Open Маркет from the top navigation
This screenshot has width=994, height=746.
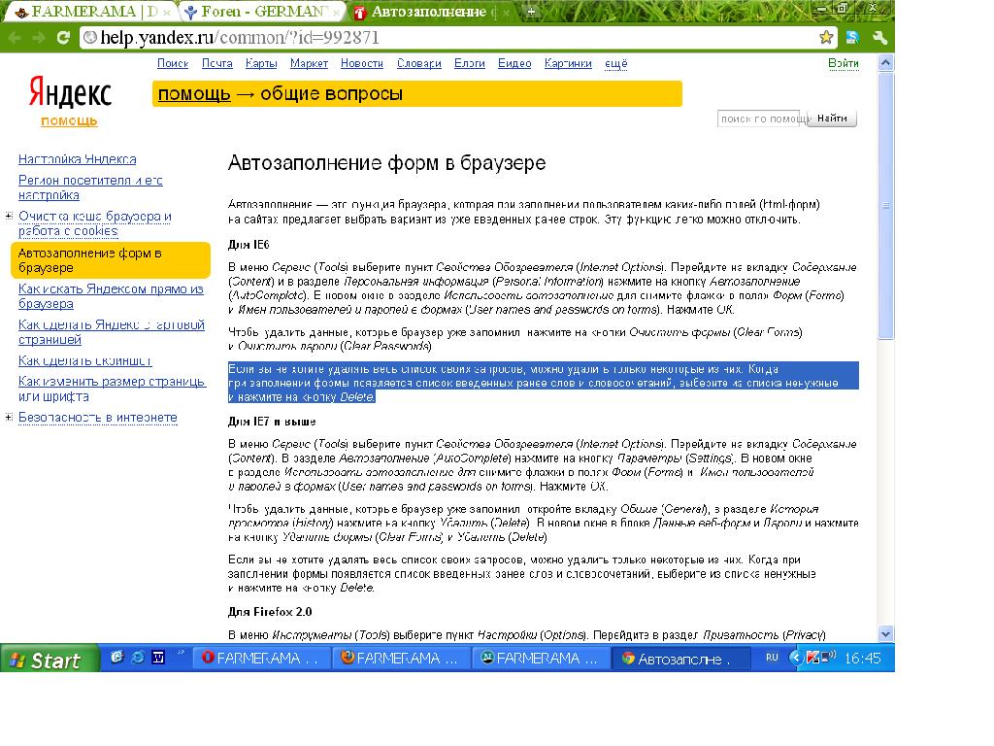tap(309, 63)
